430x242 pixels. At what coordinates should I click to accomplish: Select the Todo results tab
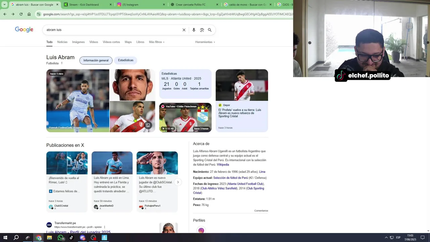coord(49,42)
